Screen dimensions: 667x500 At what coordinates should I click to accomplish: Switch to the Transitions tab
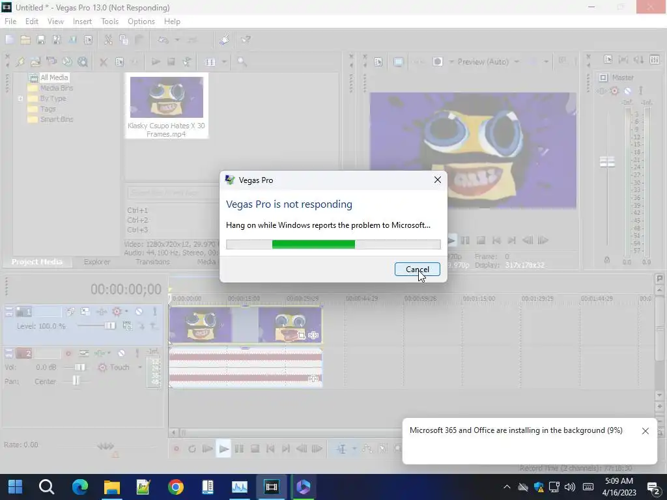pyautogui.click(x=152, y=262)
